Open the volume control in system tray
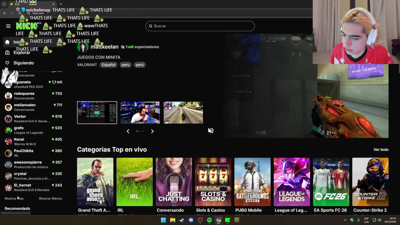Screen dimensions: 400x225 point(379,220)
